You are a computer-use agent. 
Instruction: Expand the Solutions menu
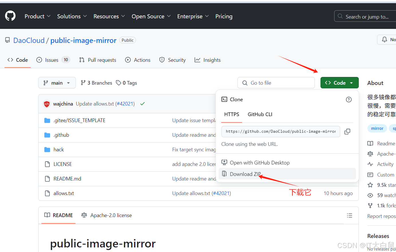tap(72, 16)
